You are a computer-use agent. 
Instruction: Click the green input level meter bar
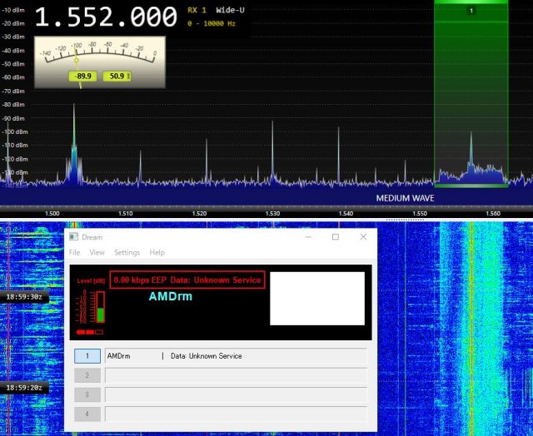coord(101,313)
